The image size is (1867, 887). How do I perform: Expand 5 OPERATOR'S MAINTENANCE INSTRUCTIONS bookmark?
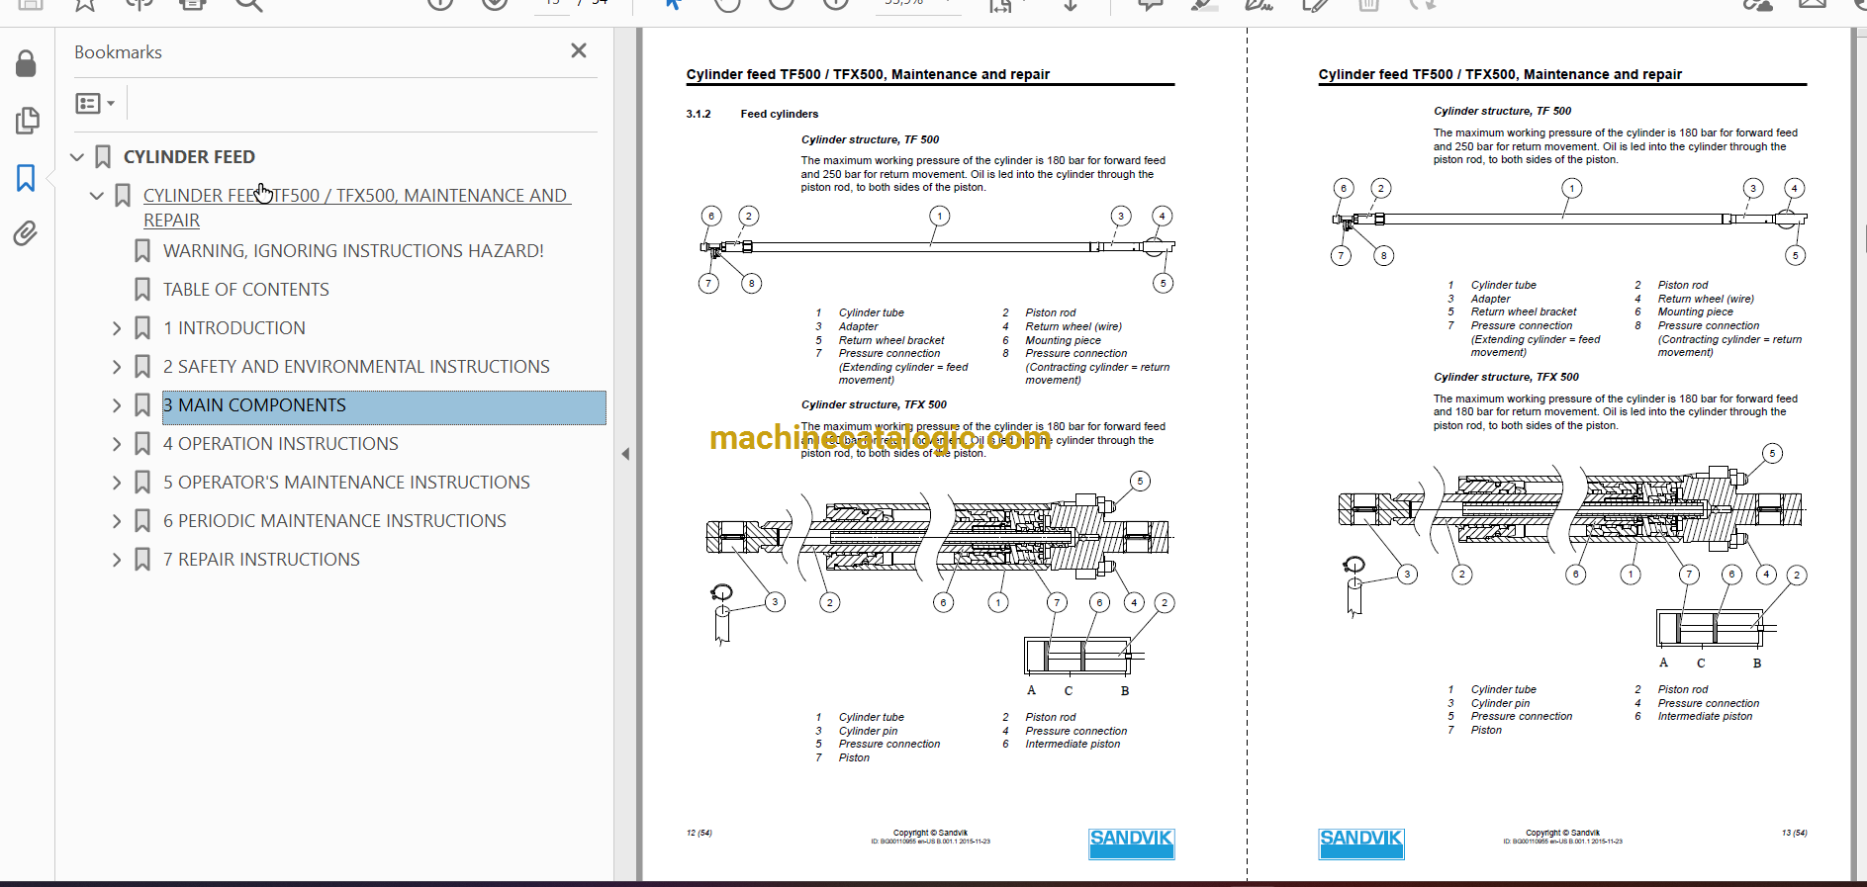(117, 483)
